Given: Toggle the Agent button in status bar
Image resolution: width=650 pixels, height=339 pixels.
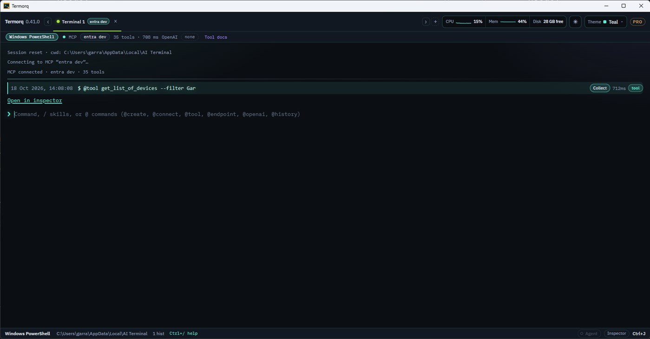Looking at the screenshot, I should point(589,333).
